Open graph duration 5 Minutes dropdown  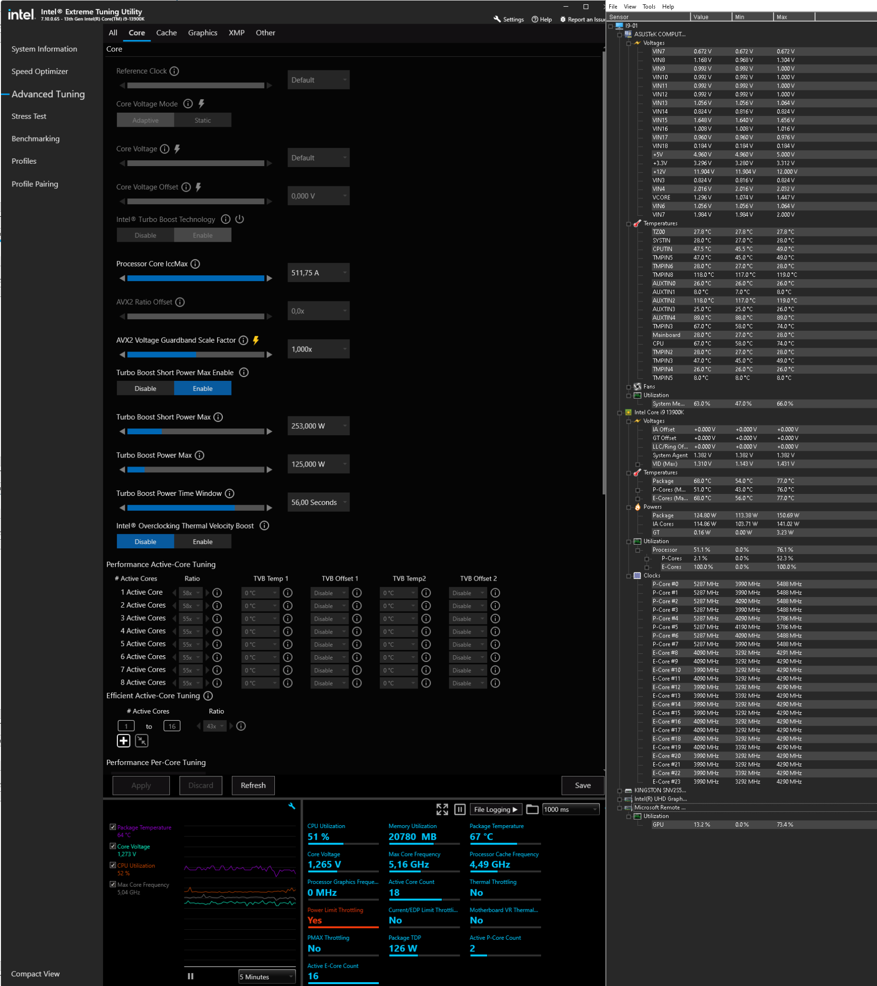267,977
